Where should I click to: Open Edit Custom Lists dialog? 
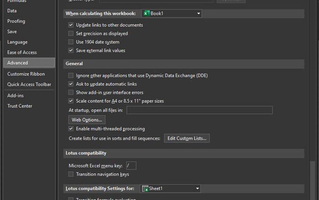pos(187,139)
